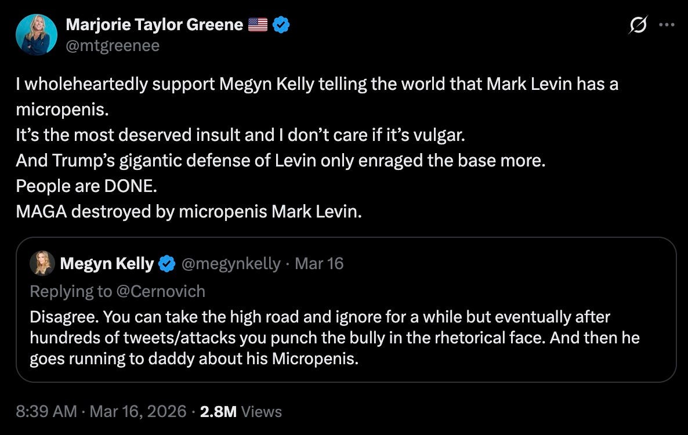Open Marjorie Taylor Greene display name link
This screenshot has width=688, height=435.
154,25
